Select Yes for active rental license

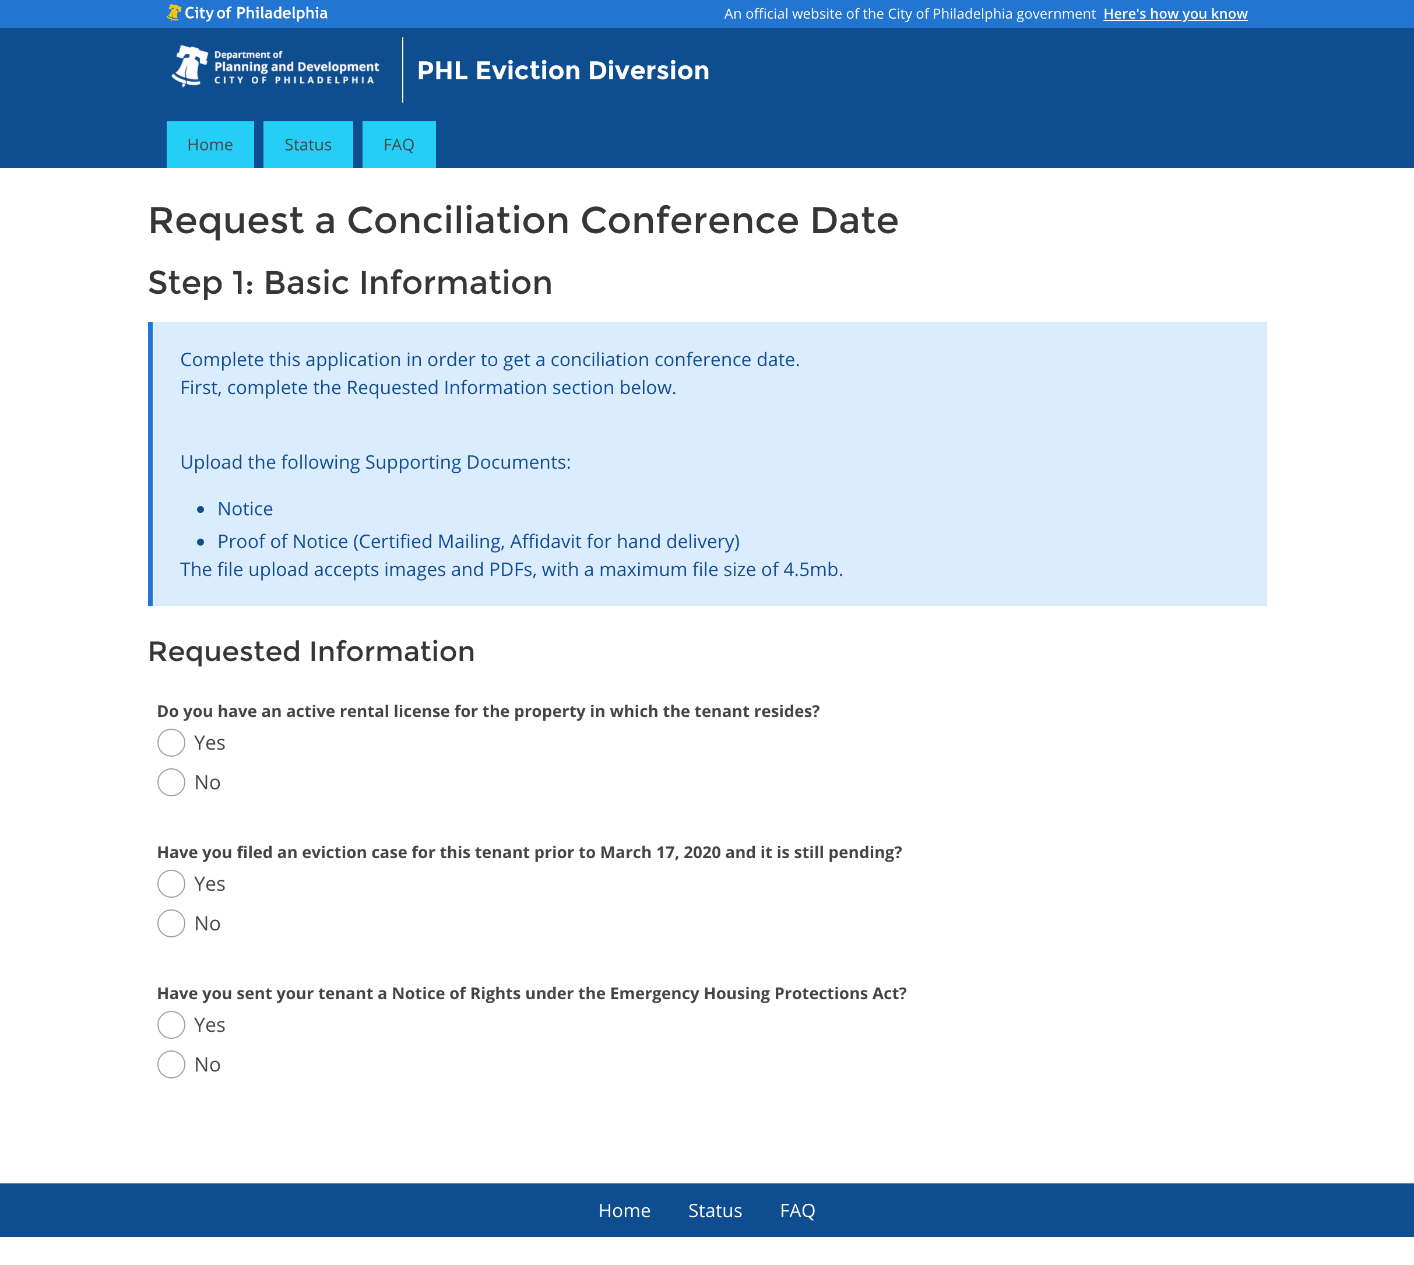(171, 742)
